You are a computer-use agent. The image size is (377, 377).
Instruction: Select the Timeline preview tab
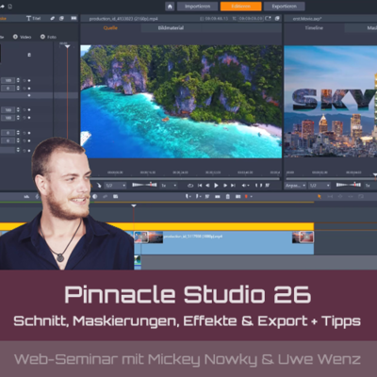[314, 28]
